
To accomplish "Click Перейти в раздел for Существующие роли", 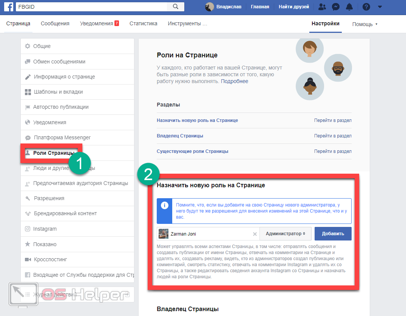I will coord(333,151).
